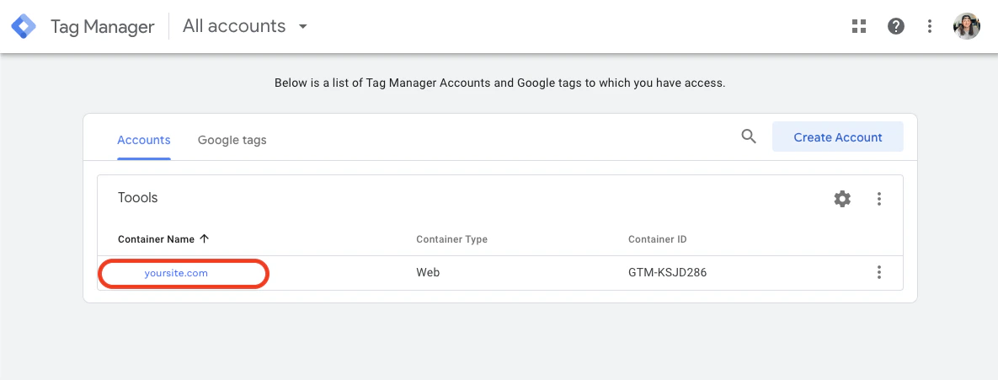The height and width of the screenshot is (380, 998).
Task: Click the Tag Manager title text
Action: [x=103, y=27]
